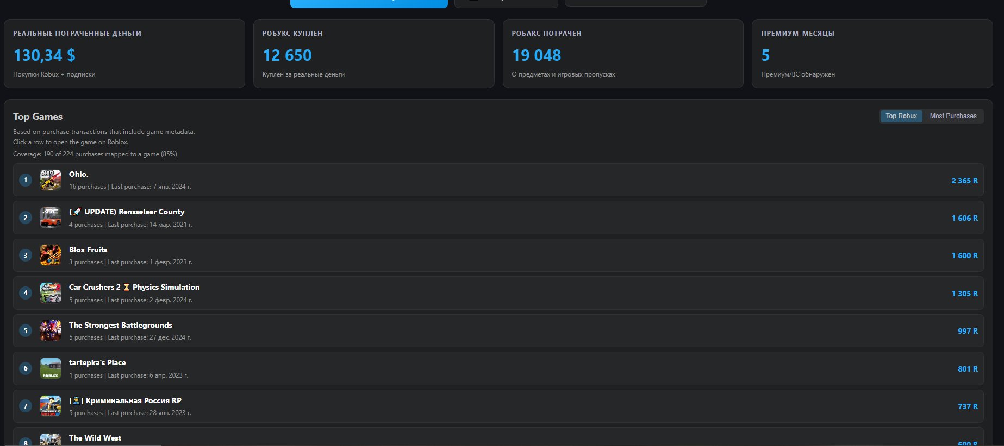Click the Top Games heading
Screen dimensions: 1004x446
[x=38, y=117]
